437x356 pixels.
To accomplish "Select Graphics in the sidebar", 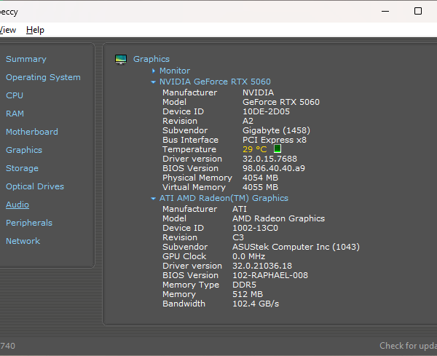I will pos(24,150).
